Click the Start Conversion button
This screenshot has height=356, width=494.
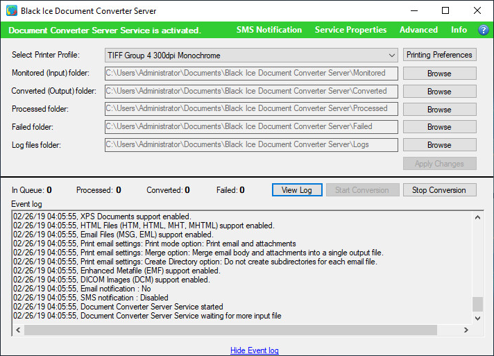tap(362, 190)
